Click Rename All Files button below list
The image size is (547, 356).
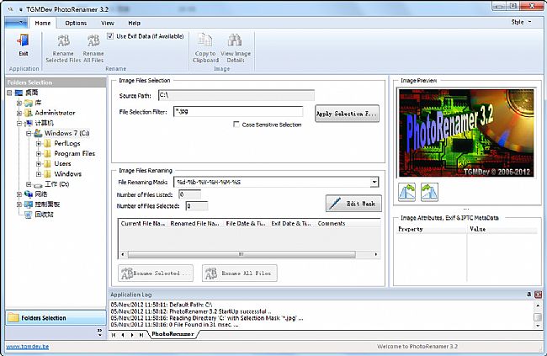tap(240, 273)
